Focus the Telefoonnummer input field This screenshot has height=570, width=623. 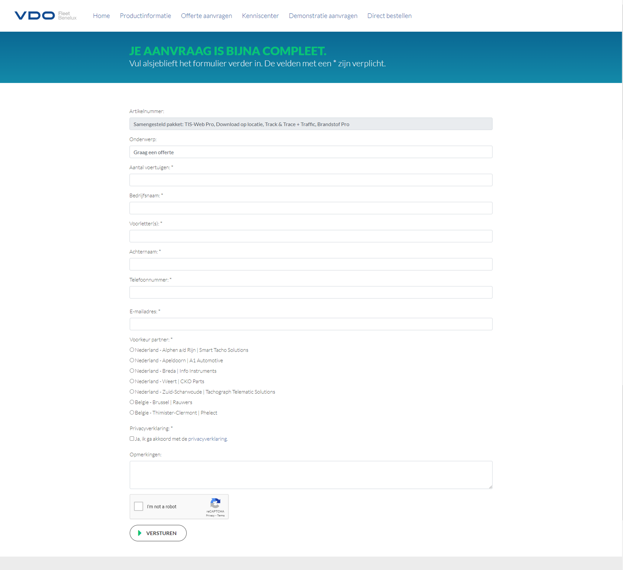(311, 292)
